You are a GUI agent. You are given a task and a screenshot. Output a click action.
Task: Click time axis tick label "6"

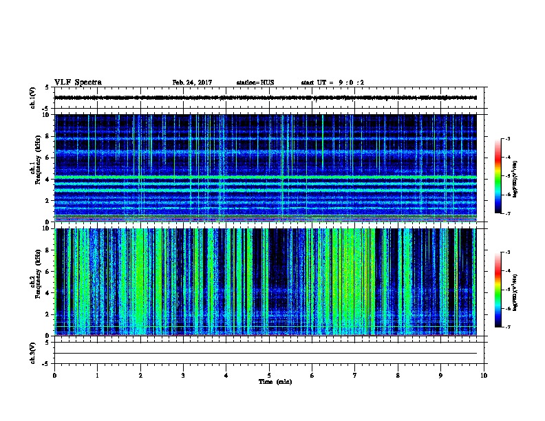(x=312, y=376)
